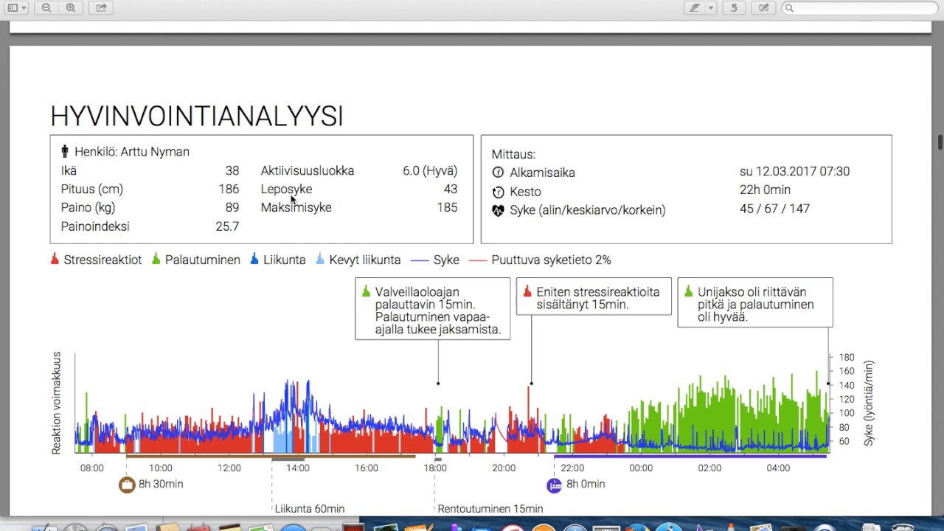
Task: Click inside the search field
Action: [x=861, y=8]
